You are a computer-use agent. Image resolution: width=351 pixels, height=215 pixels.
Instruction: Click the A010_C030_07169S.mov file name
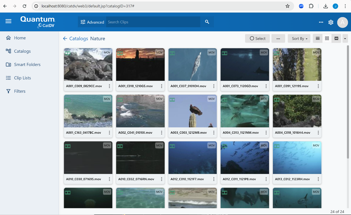(x=83, y=179)
